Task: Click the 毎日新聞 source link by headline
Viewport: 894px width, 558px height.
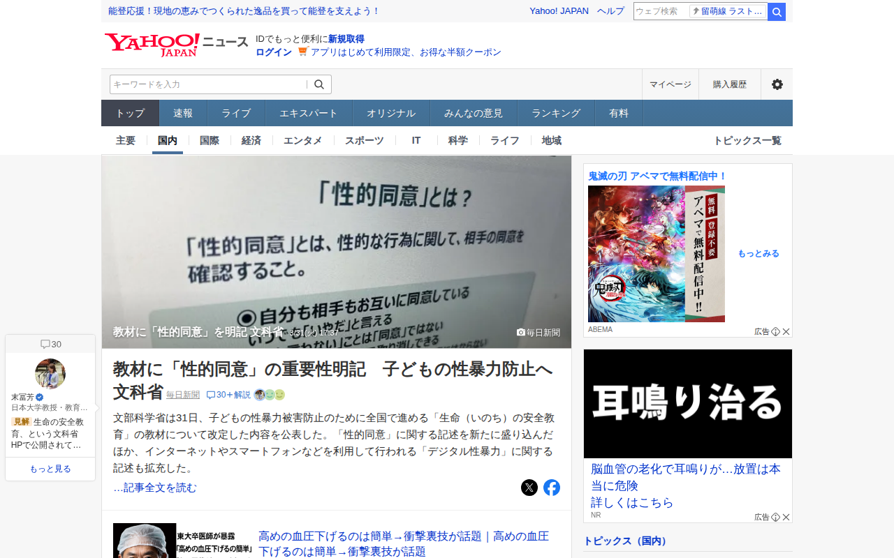Action: click(183, 395)
